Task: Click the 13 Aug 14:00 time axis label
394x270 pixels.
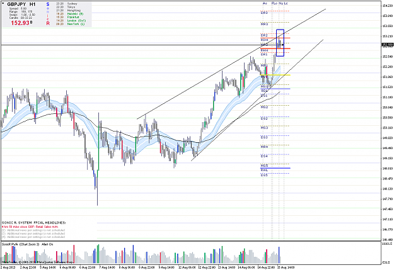Action: [x=226, y=267]
